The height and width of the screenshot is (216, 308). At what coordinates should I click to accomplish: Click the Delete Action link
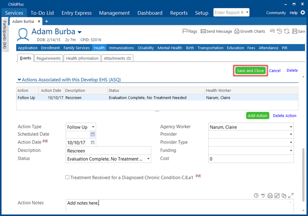point(284,116)
